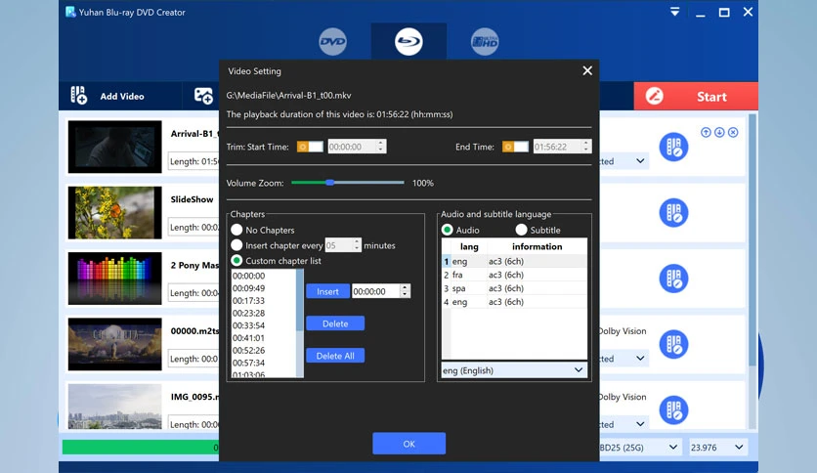
Task: Select the Subtitle radio button
Action: tap(521, 230)
